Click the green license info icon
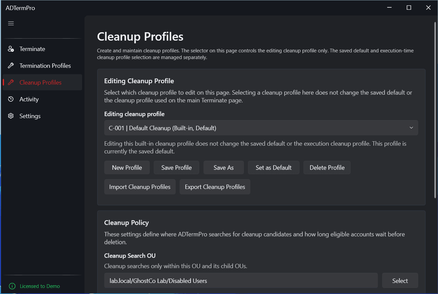This screenshot has height=294, width=438. (12, 286)
